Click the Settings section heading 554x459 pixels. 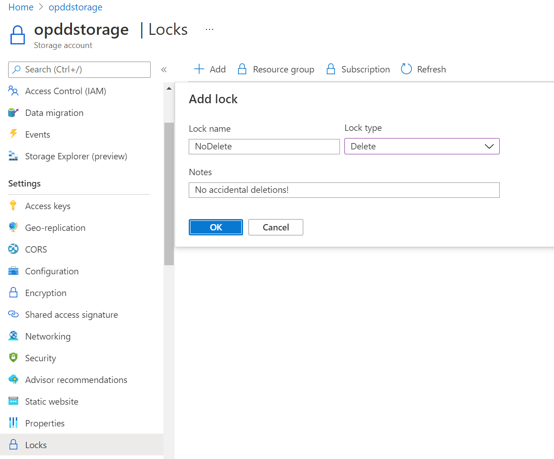[24, 183]
